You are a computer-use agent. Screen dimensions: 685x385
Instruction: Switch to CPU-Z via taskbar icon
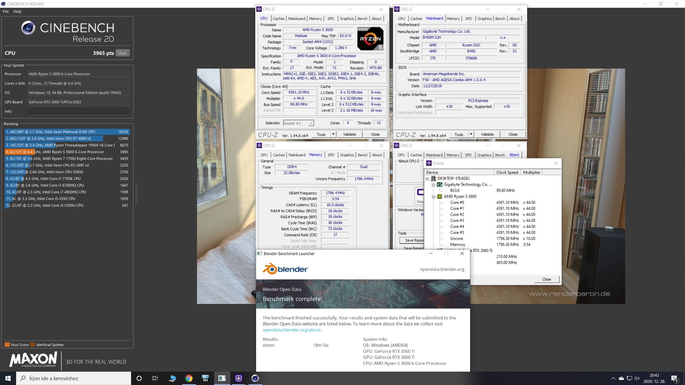(238, 378)
